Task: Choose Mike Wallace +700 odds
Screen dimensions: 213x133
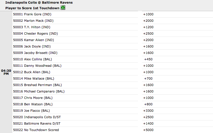Action: tap(148, 79)
